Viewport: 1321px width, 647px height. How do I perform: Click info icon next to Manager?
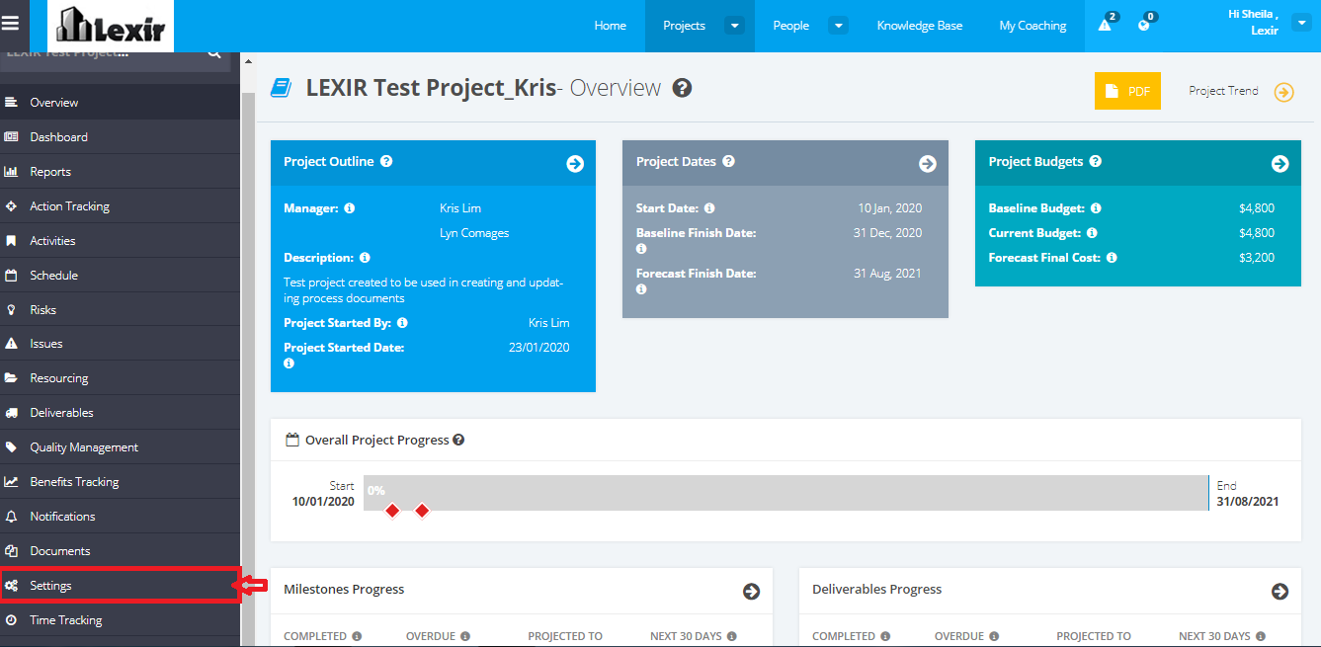pyautogui.click(x=349, y=208)
